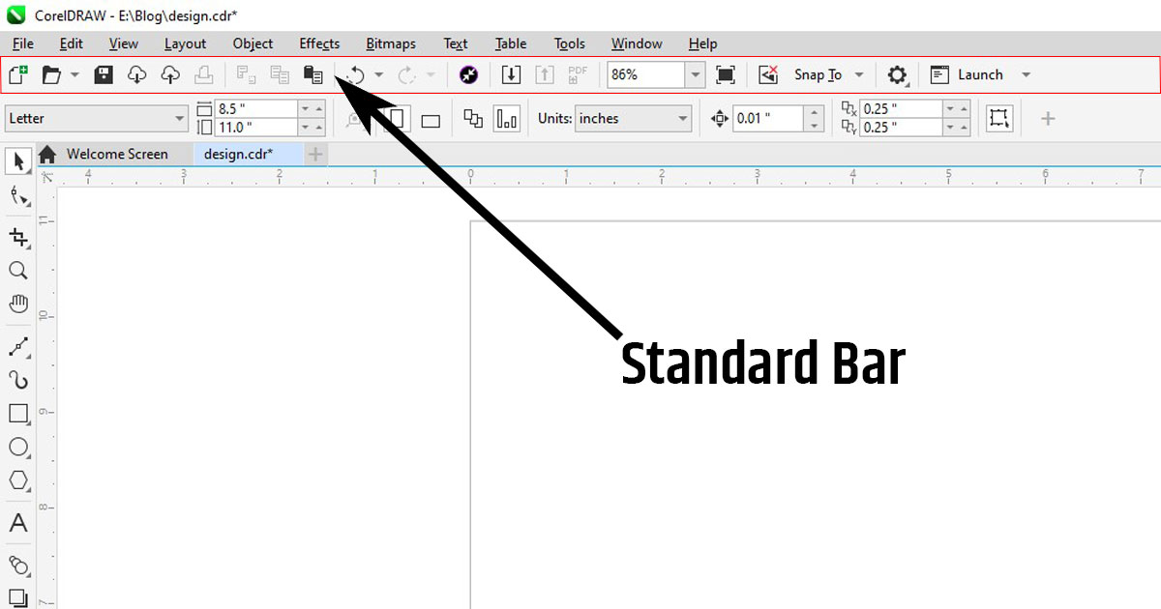Switch page to landscape orientation
The width and height of the screenshot is (1161, 609).
431,120
